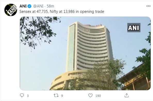Open the ANI profile avatar
Viewport: 153px width, 101px height.
point(11,10)
